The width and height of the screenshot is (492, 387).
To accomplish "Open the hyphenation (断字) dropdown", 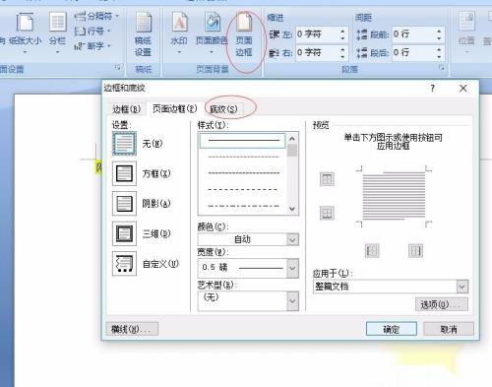I will point(92,46).
